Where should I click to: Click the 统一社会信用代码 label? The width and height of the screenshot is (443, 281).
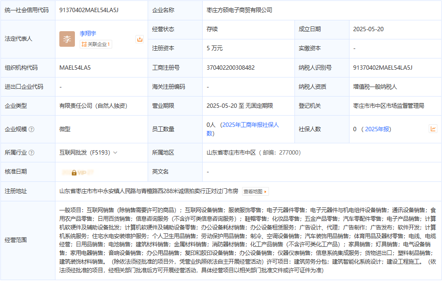pyautogui.click(x=26, y=10)
